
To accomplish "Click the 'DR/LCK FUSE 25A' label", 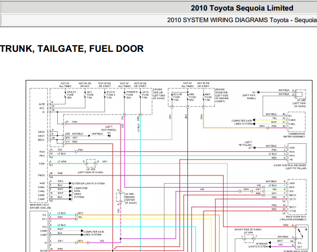I will (71, 95).
